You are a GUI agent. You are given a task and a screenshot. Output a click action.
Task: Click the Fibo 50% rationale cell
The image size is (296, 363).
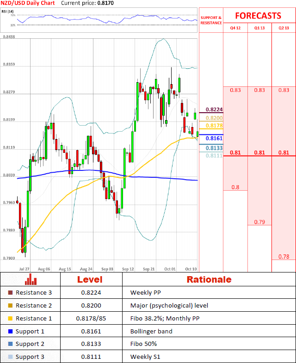[x=144, y=344]
